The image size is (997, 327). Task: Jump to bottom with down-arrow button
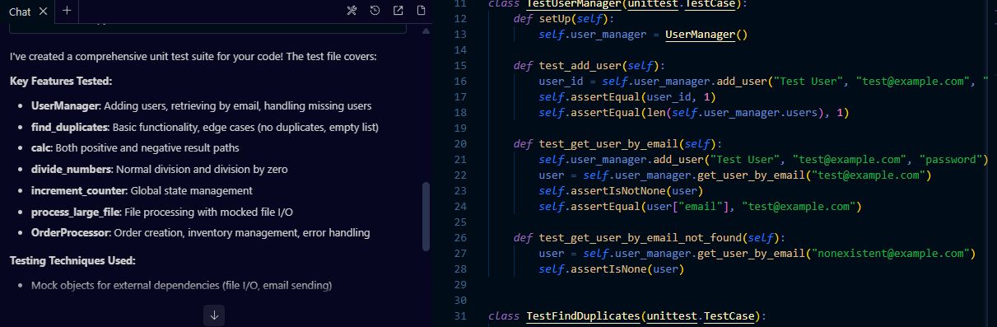pos(214,315)
